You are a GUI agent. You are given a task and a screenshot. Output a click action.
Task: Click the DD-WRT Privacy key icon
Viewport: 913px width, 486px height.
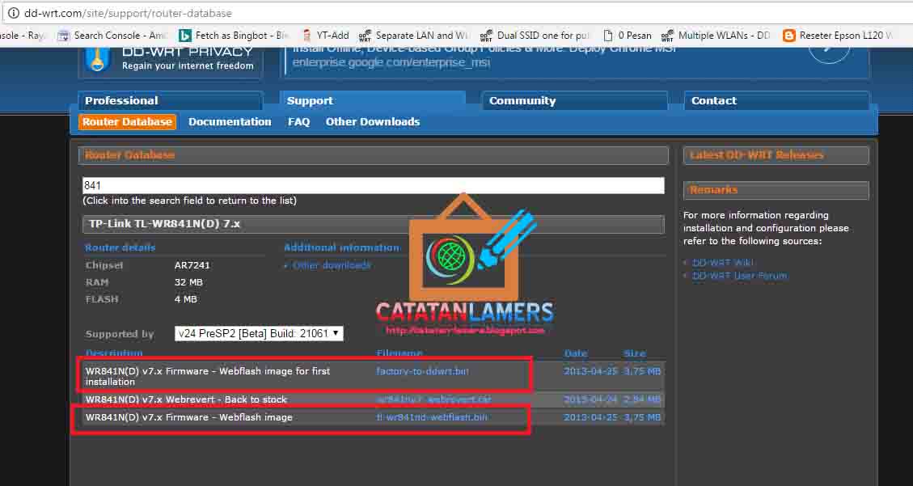pos(98,60)
